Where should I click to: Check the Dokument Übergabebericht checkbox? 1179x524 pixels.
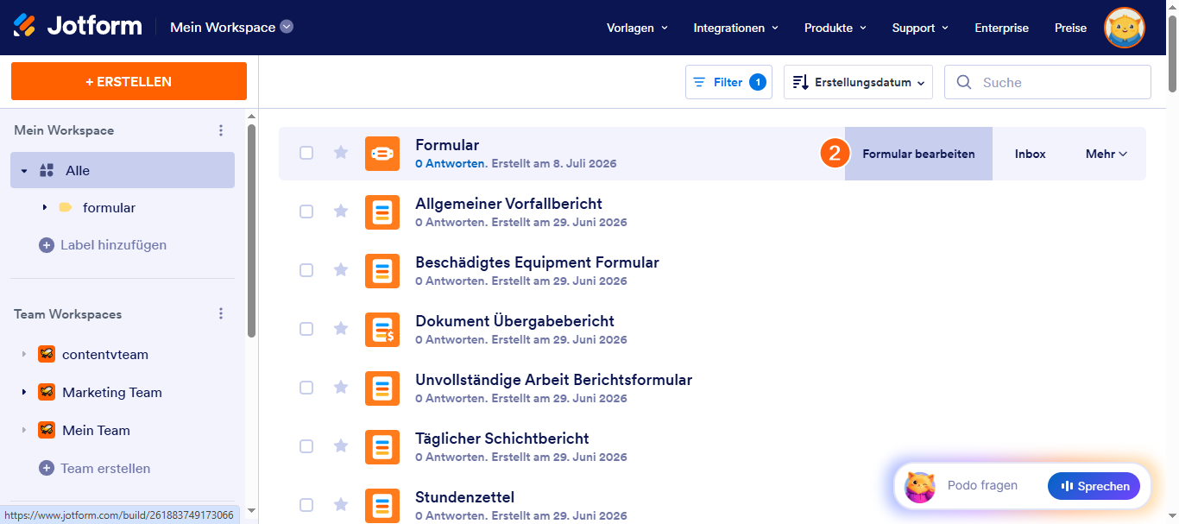tap(306, 329)
